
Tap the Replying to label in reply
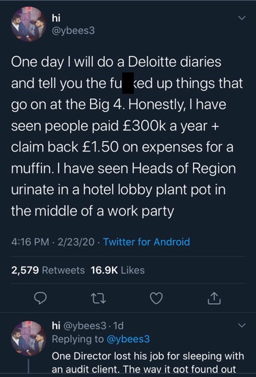(x=78, y=339)
